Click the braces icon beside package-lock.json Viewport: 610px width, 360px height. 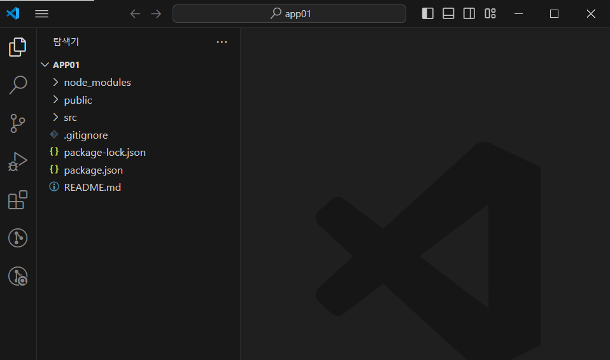point(54,151)
